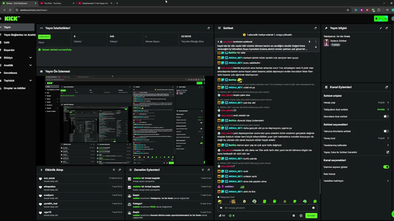
Task: Open Yavaş mod setting options
Action: point(356,138)
